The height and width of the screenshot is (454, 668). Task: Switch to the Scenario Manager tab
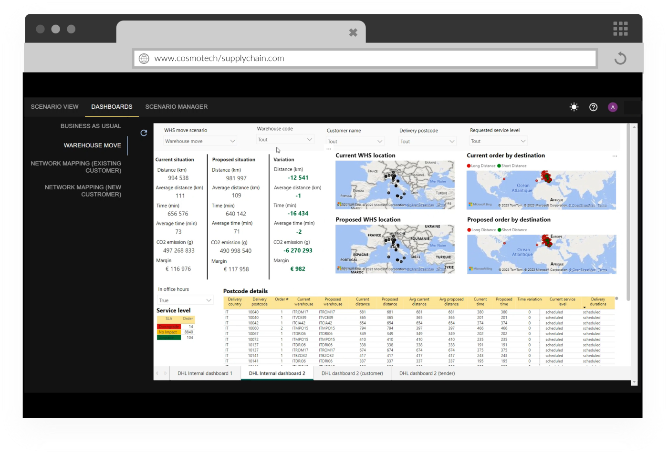pos(176,107)
